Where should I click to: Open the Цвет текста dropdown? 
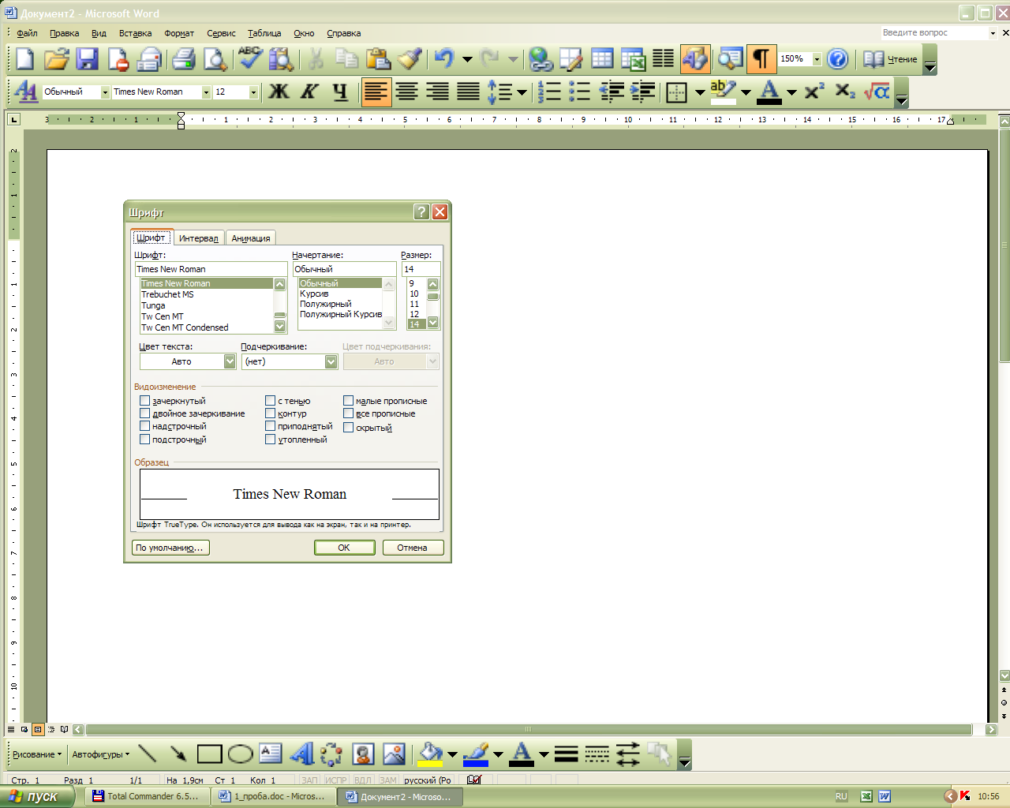[230, 361]
